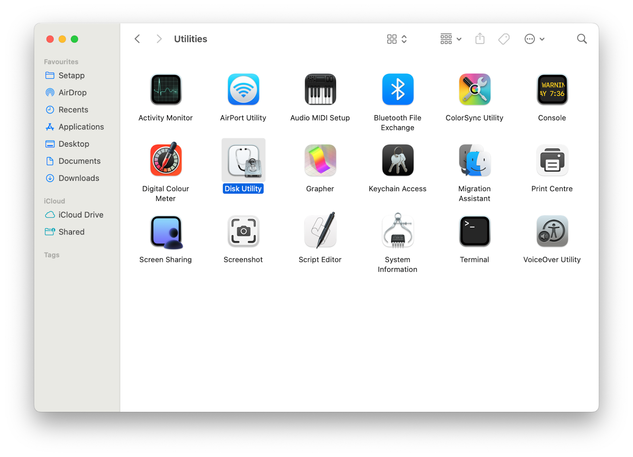Click the Script Editor name label
633x457 pixels.
coord(320,259)
